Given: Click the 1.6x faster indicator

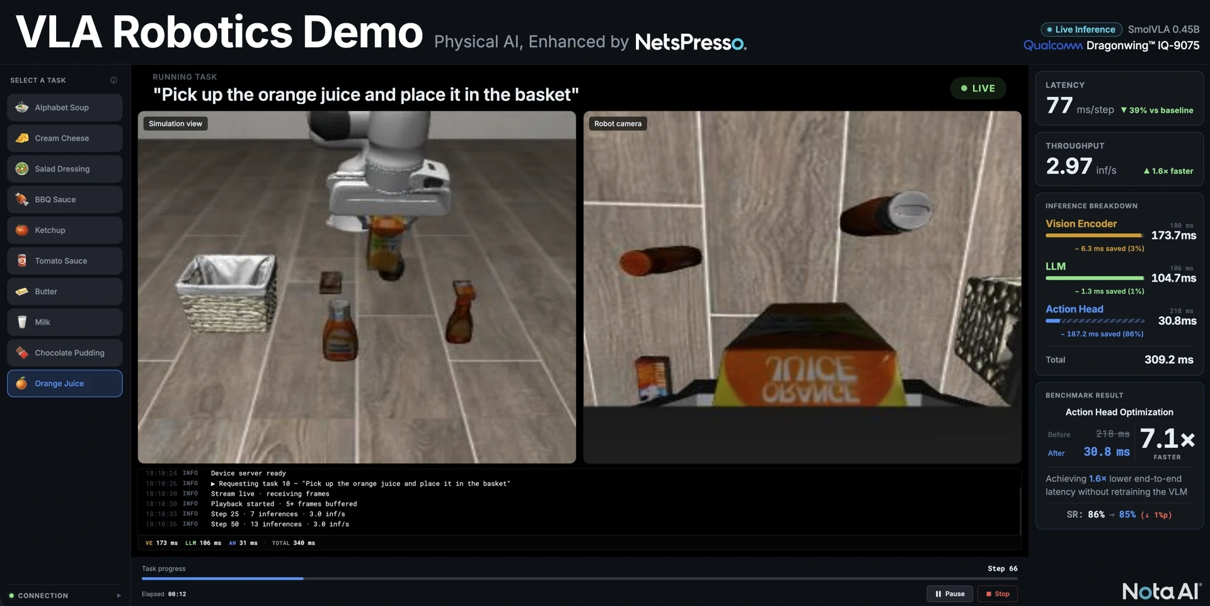Looking at the screenshot, I should [x=1168, y=171].
